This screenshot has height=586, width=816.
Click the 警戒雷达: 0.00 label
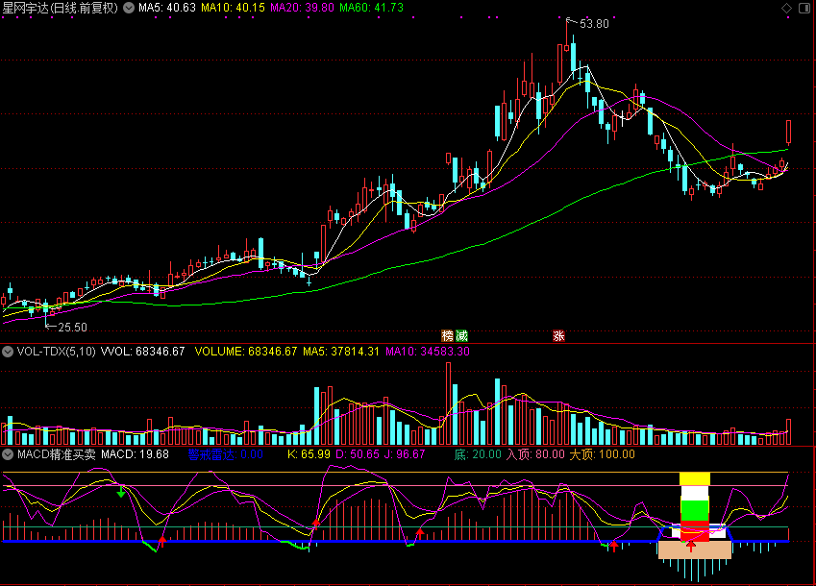pyautogui.click(x=225, y=454)
